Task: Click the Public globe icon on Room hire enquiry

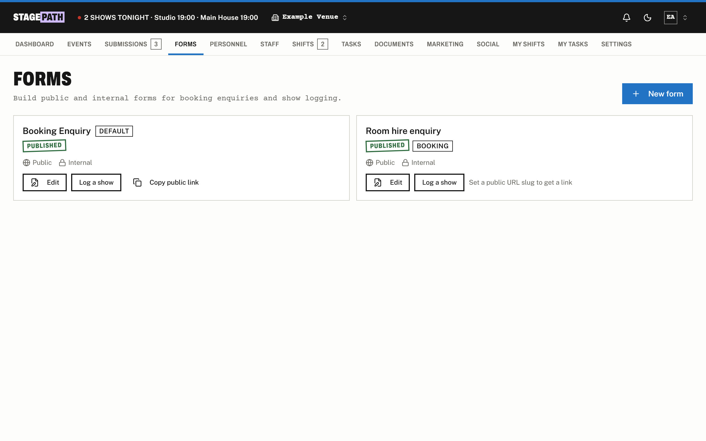Action: (370, 162)
